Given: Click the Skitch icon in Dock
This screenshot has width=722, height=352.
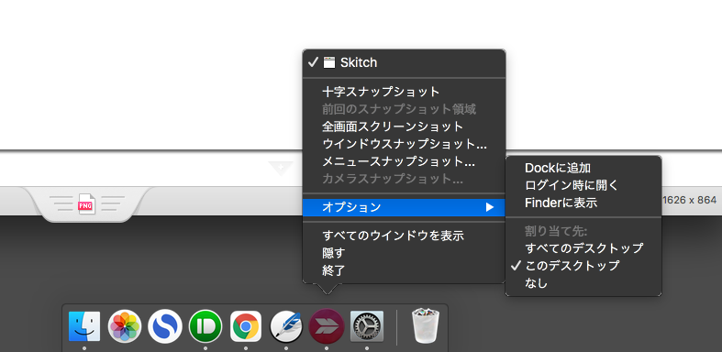Looking at the screenshot, I should click(x=327, y=326).
